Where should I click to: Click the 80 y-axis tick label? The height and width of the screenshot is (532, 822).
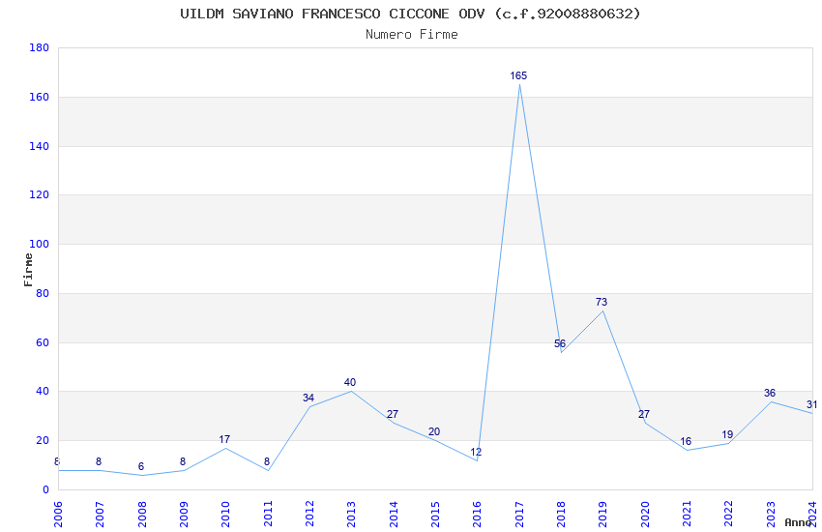point(43,293)
